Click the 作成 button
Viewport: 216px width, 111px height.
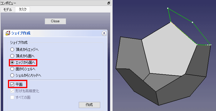(89, 105)
